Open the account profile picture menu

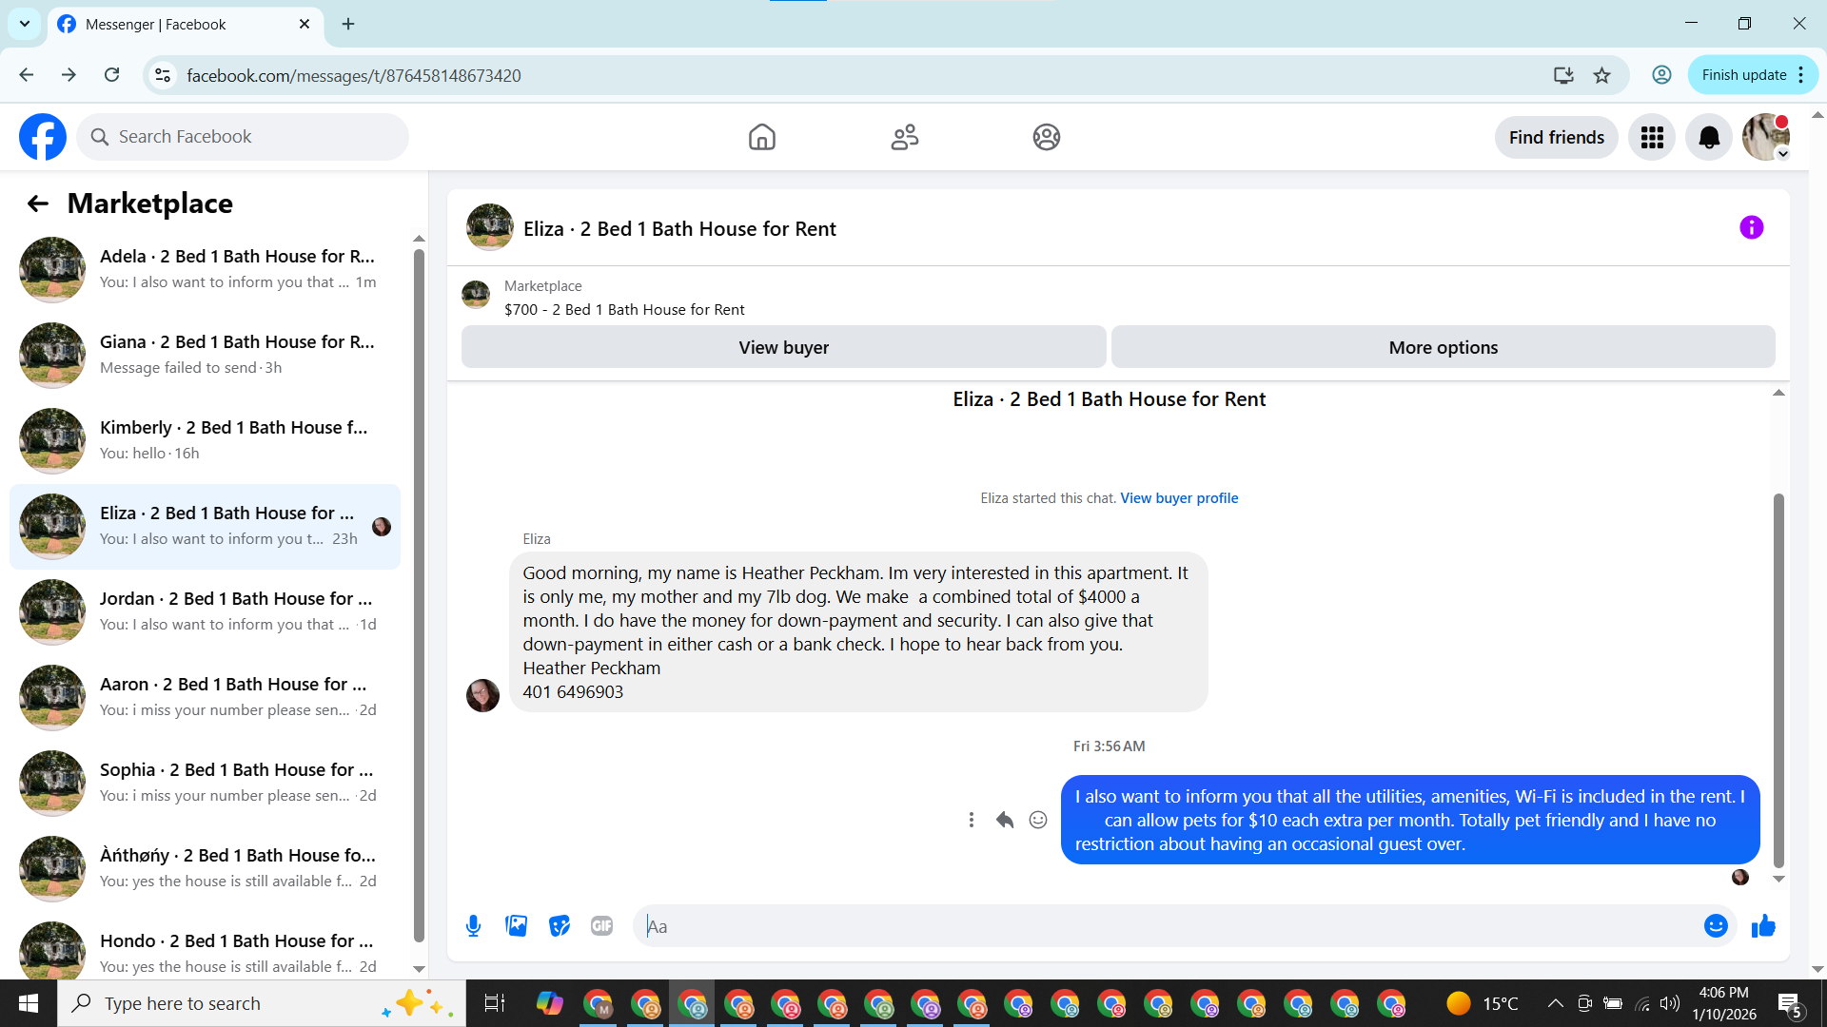click(x=1765, y=137)
